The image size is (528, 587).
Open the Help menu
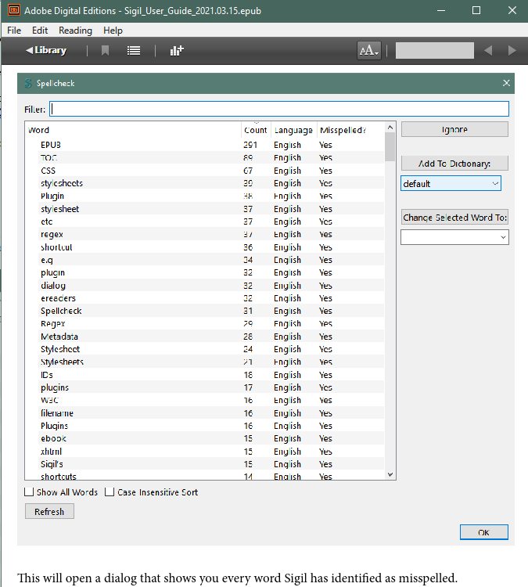113,31
